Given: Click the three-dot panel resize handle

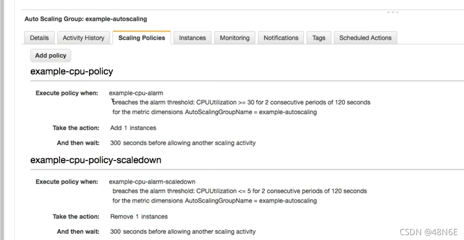Looking at the screenshot, I should [393, 12].
